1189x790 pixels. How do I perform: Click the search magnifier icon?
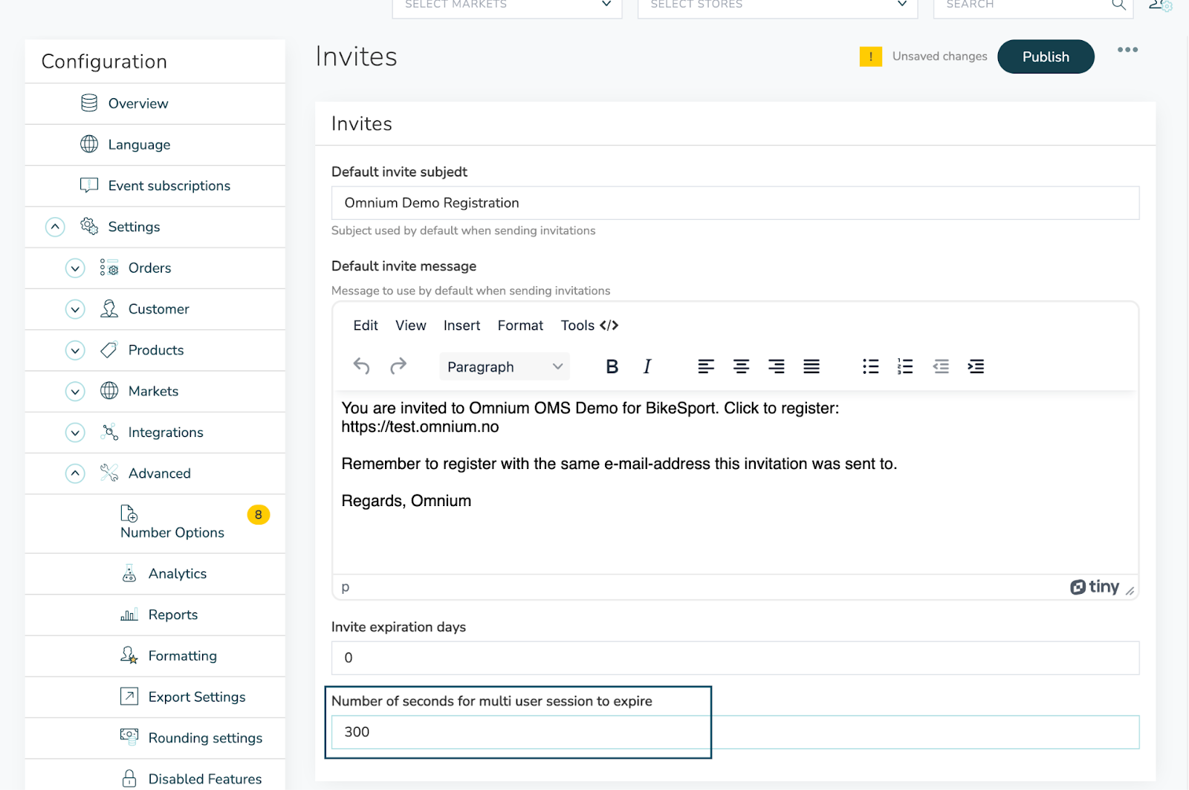point(1118,4)
